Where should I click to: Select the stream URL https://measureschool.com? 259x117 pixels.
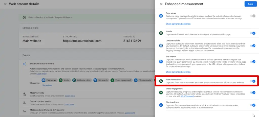click(82, 41)
